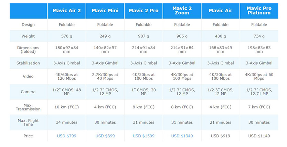287x147 pixels.
Task: Select the Mavic Mini column header
Action: [x=105, y=11]
